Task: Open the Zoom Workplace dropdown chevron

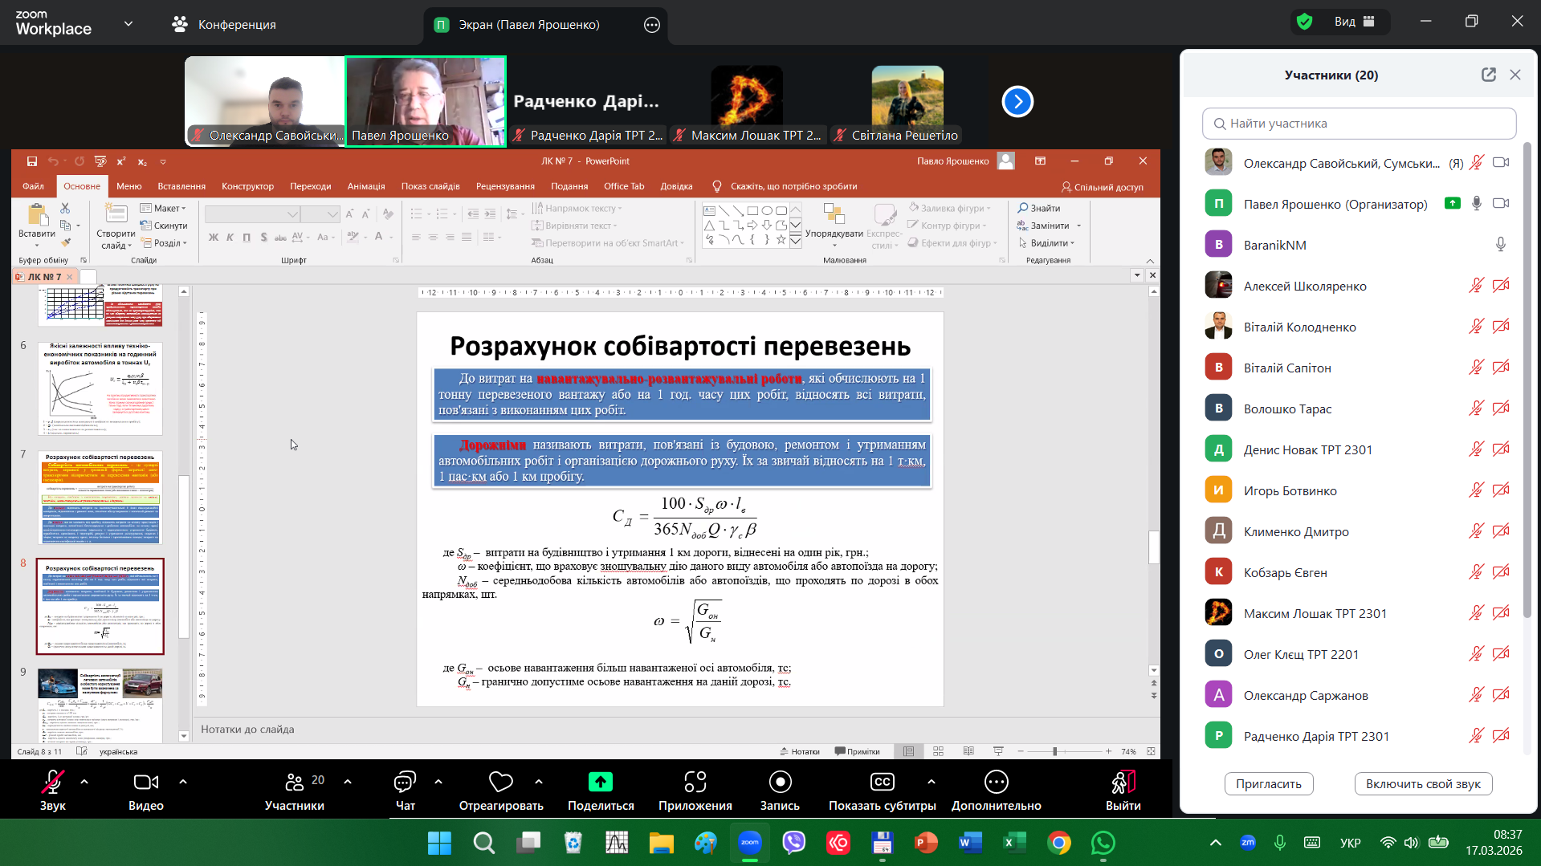Action: tap(128, 24)
